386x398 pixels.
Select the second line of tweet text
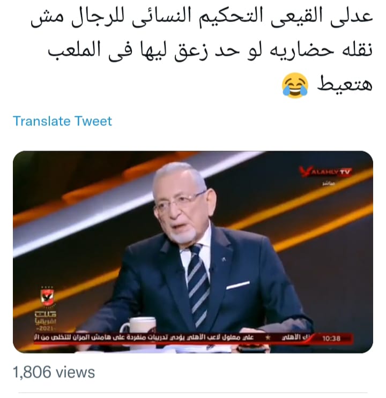coord(210,51)
